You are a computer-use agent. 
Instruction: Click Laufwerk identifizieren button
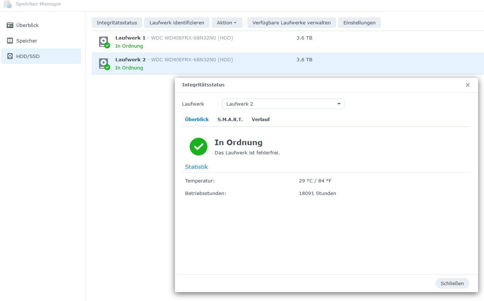(177, 23)
